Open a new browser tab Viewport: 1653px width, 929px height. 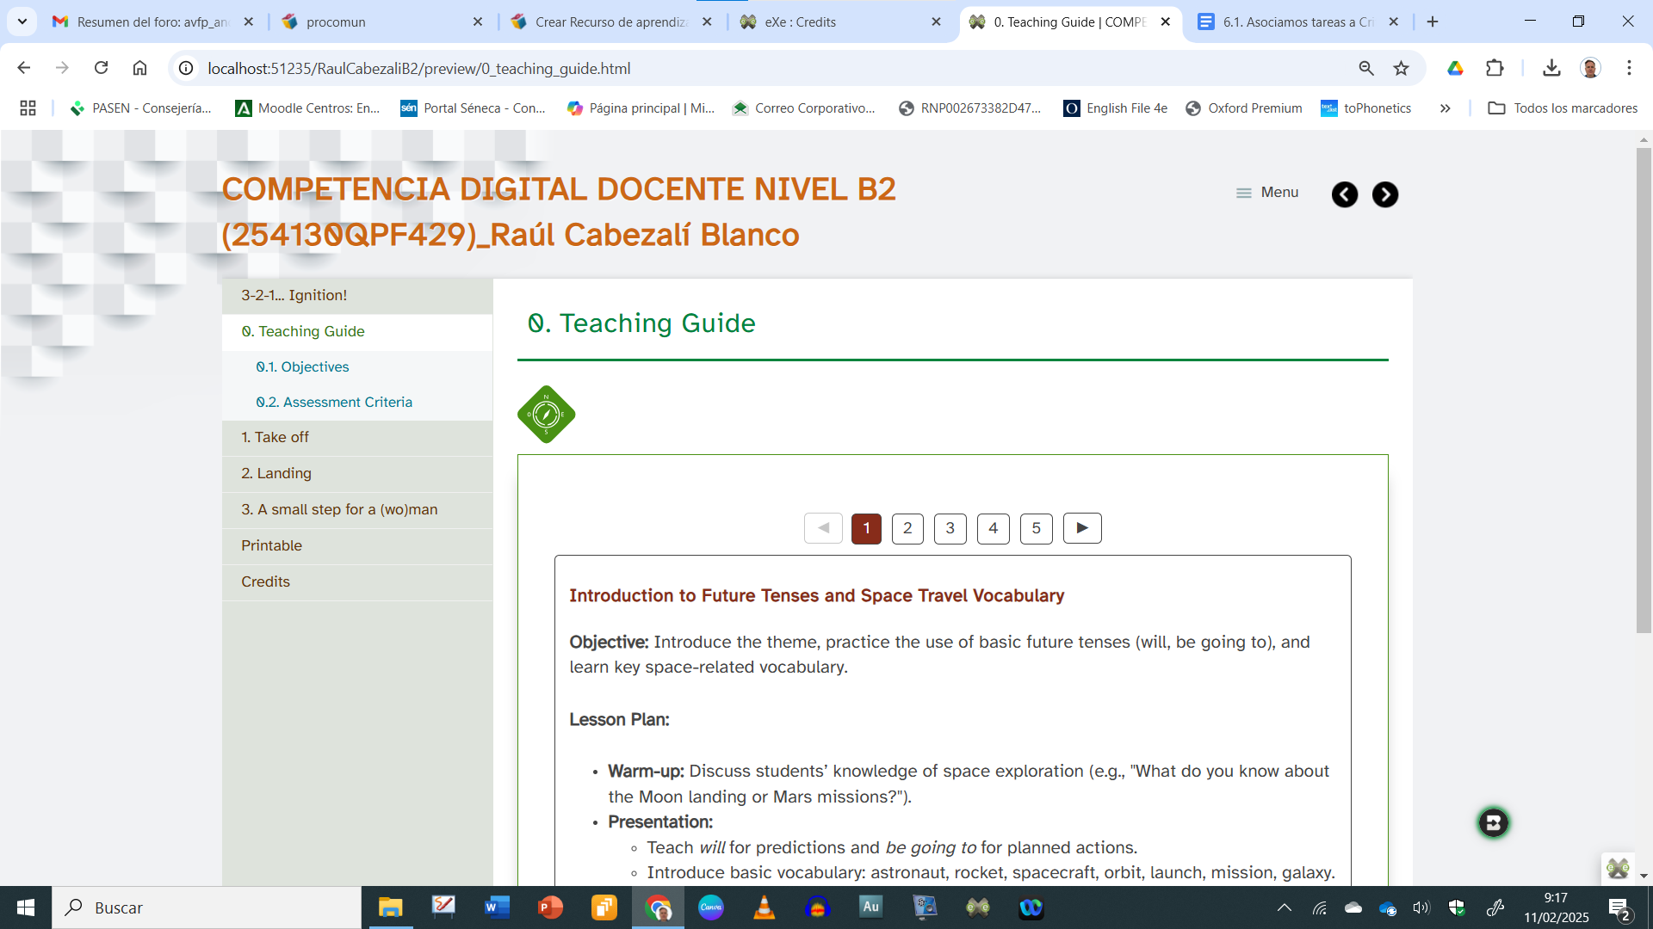pyautogui.click(x=1433, y=22)
